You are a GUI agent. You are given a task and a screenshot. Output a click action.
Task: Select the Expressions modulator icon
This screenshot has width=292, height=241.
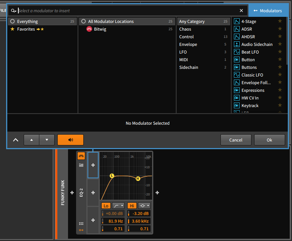point(237,90)
